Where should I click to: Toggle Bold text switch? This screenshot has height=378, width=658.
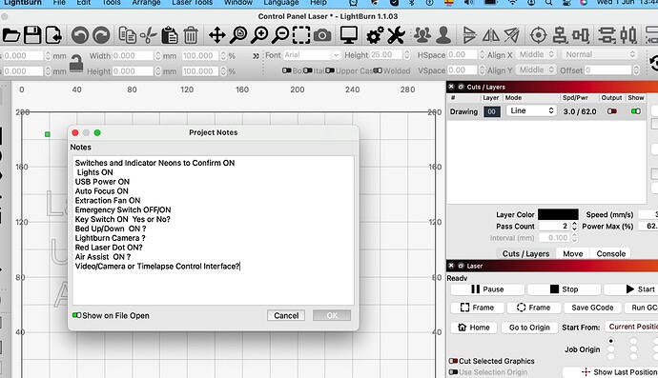click(x=287, y=70)
